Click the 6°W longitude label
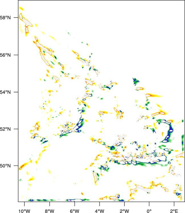185x213 pixels. [75, 211]
